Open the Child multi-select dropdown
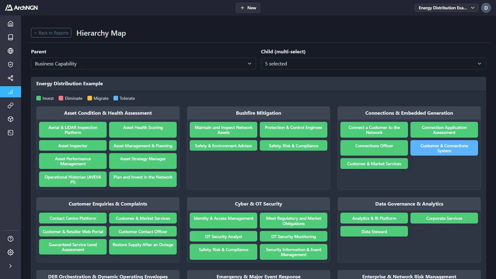This screenshot has height=279, width=496. (374, 64)
